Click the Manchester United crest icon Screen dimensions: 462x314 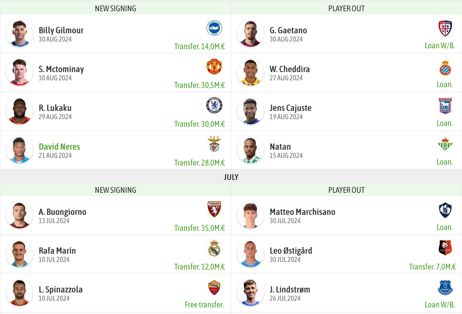point(214,67)
